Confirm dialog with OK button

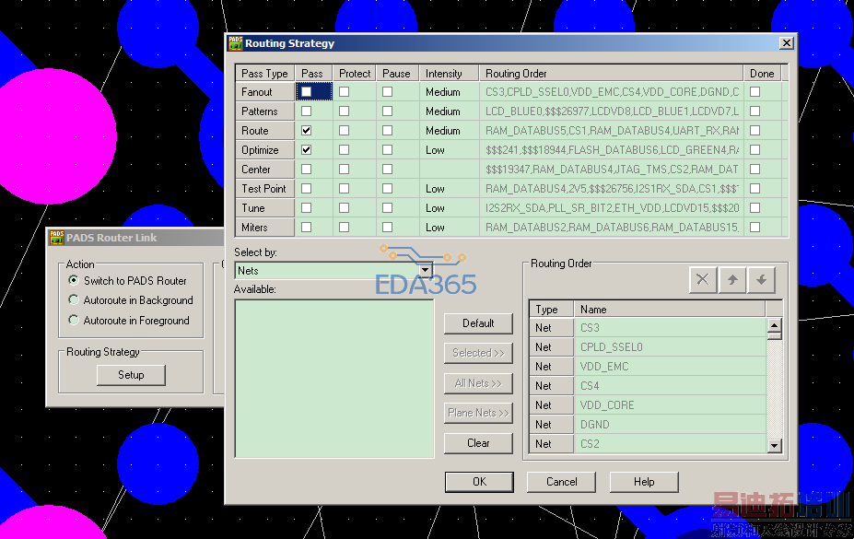(479, 482)
